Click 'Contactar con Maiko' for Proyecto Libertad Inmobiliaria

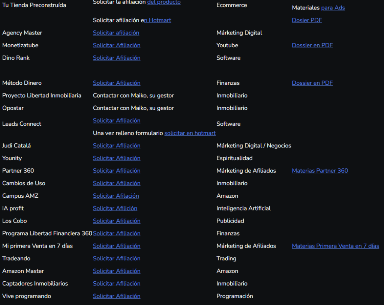120,96
